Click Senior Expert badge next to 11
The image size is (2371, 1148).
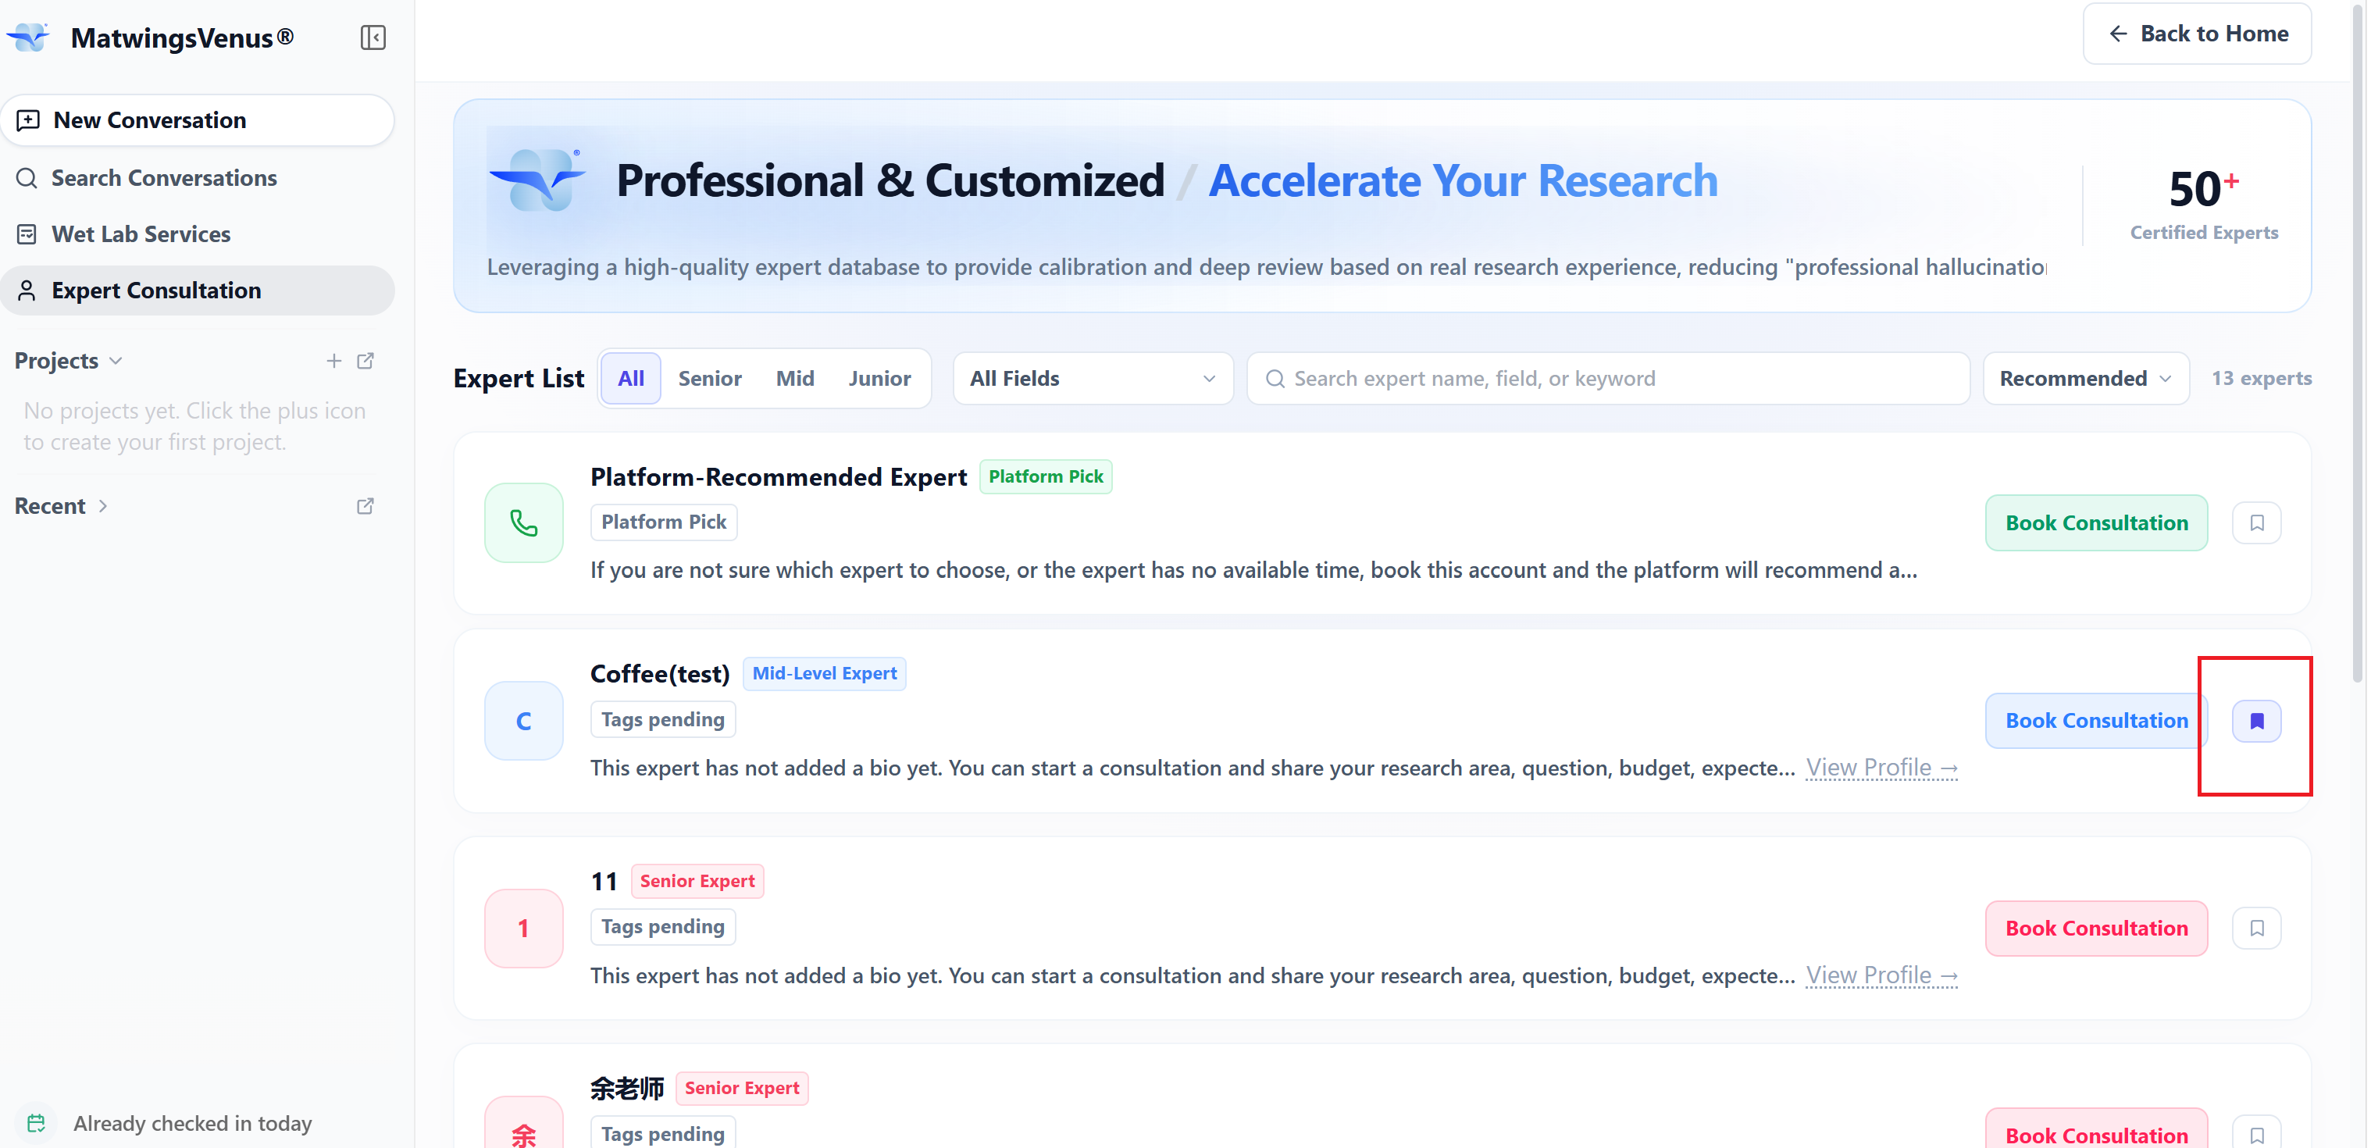pos(697,881)
